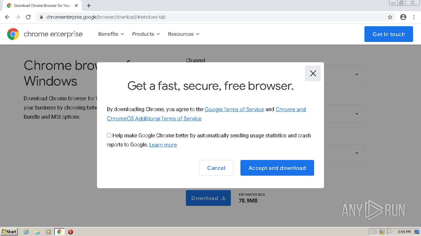Open Chrome and ChromeOS Additional Terms link
The image size is (421, 236).
206,114
